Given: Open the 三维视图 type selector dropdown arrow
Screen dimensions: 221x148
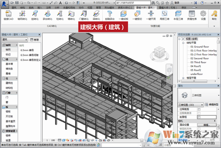Looking at the screenshot, I should 219,95.
